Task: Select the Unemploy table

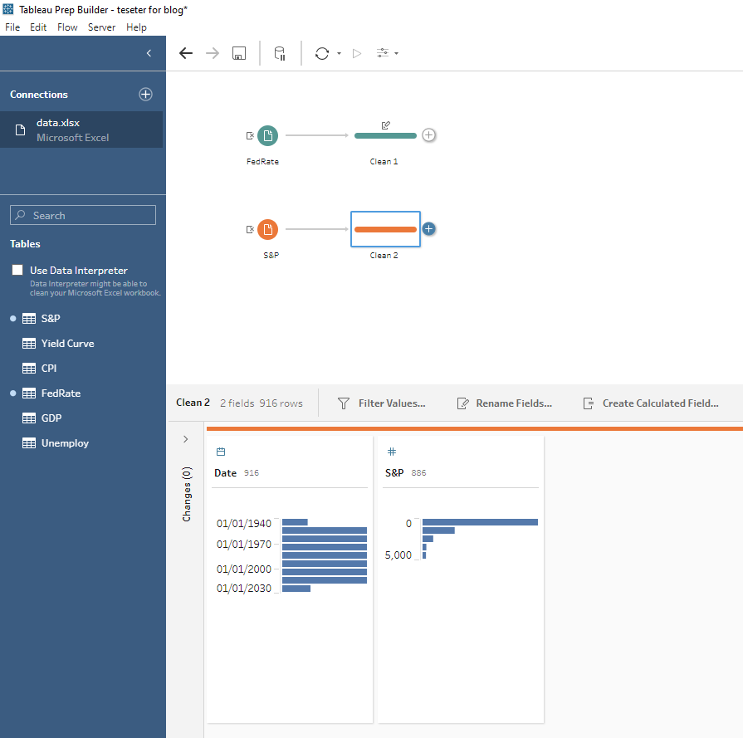Action: pos(65,443)
